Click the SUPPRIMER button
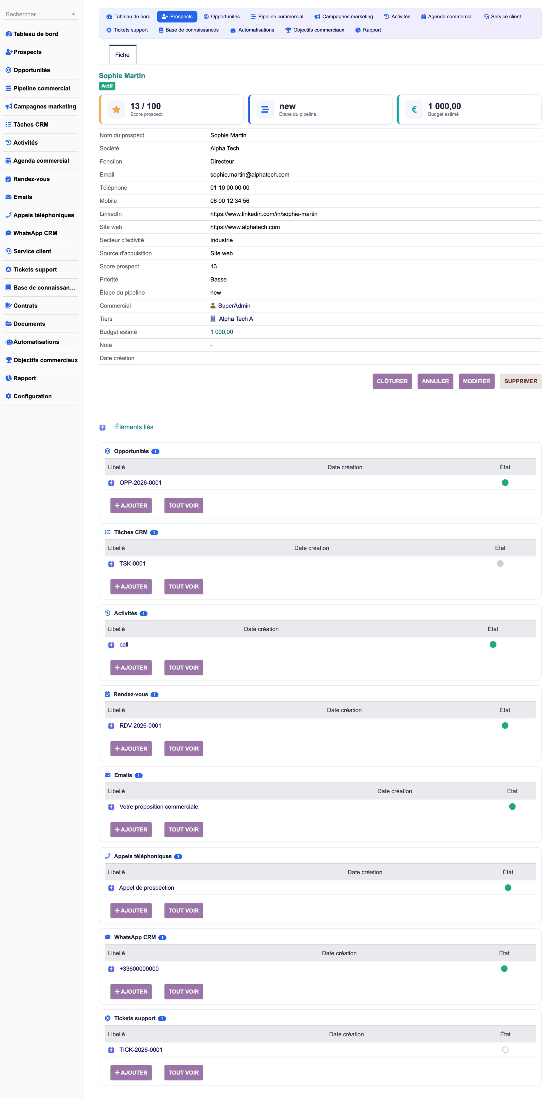This screenshot has height=1106, width=556. tap(520, 381)
